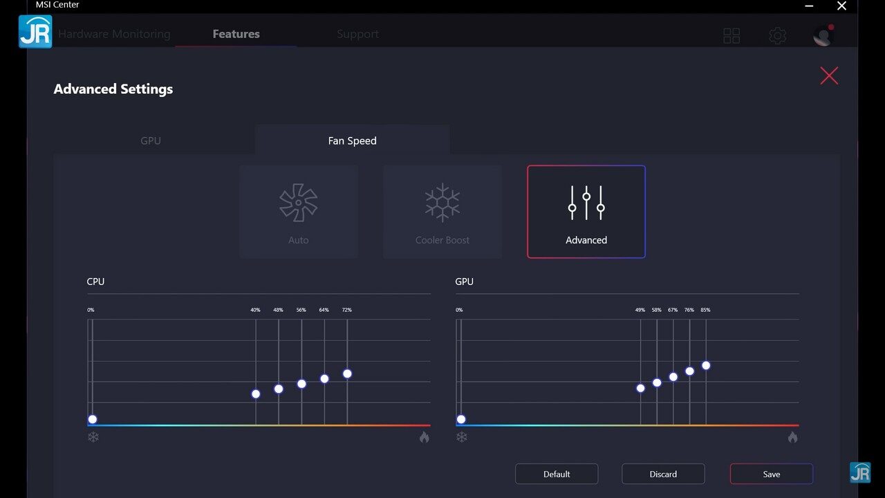Image resolution: width=885 pixels, height=498 pixels.
Task: Select the CPU fan curve point at 56%
Action: click(x=301, y=384)
